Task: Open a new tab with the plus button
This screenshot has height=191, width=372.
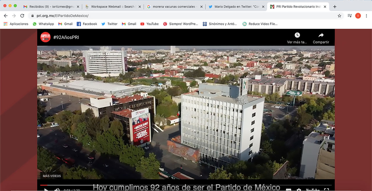Action: 335,7
